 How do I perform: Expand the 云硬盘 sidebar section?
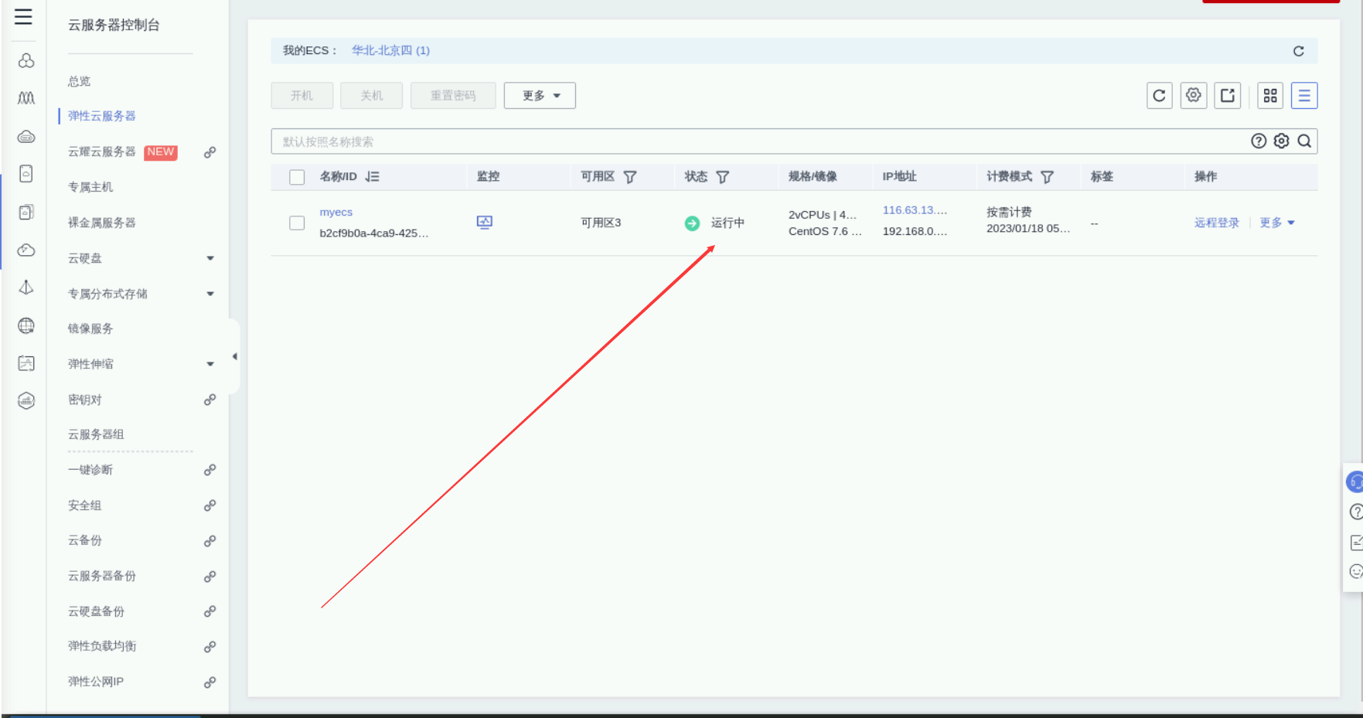(x=210, y=258)
